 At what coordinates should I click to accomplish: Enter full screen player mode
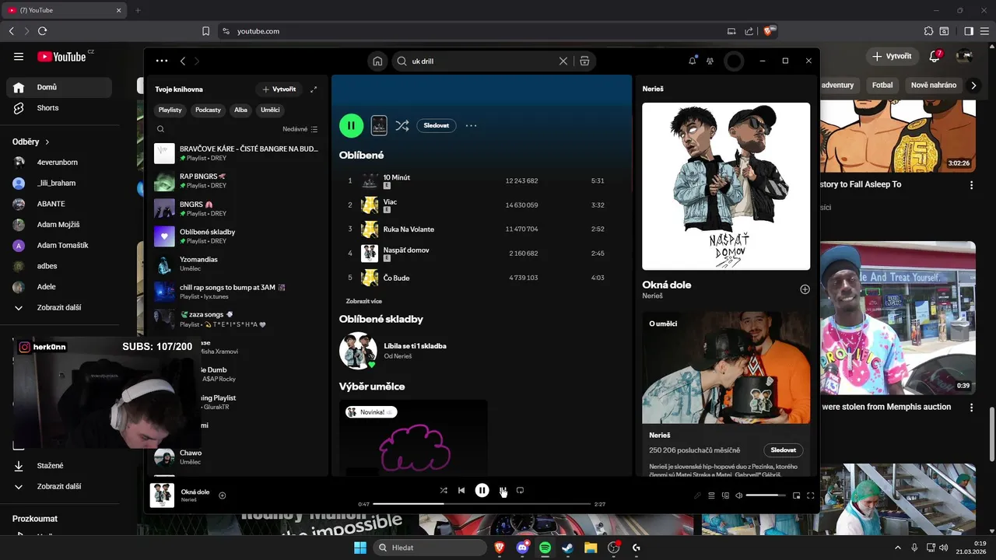[x=811, y=495]
